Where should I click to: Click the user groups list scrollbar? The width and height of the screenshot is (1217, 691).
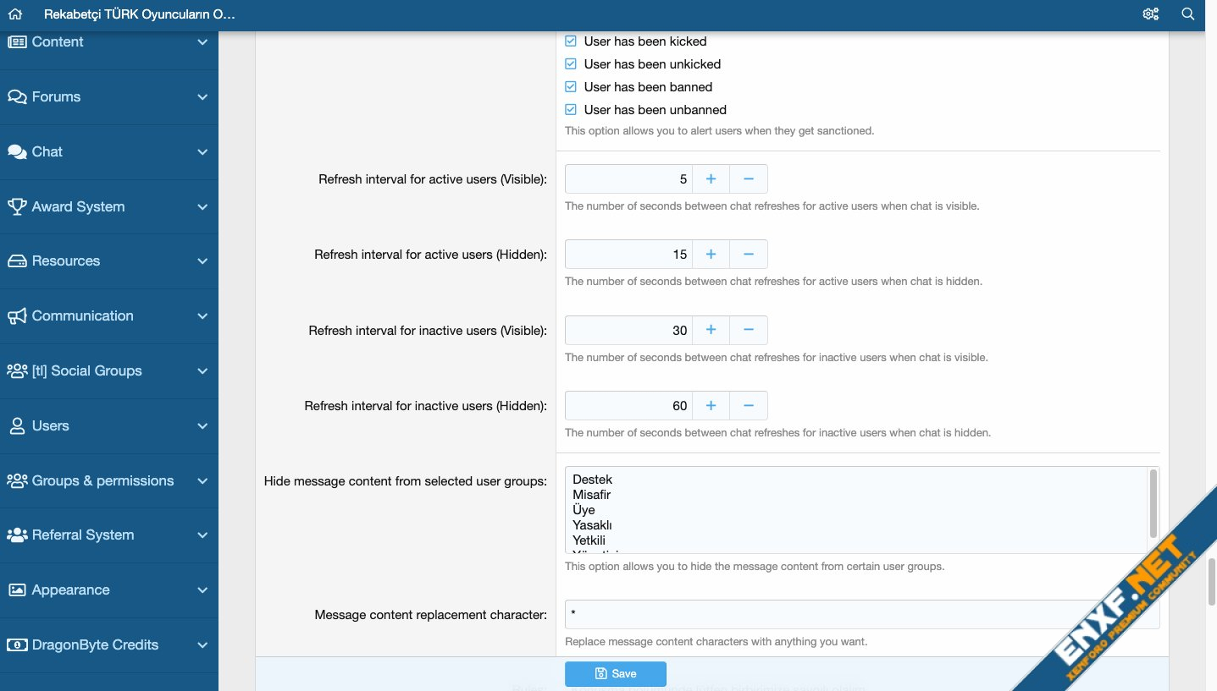(1153, 504)
